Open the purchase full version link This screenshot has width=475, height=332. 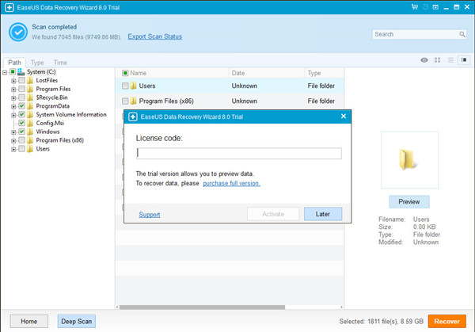(x=231, y=183)
